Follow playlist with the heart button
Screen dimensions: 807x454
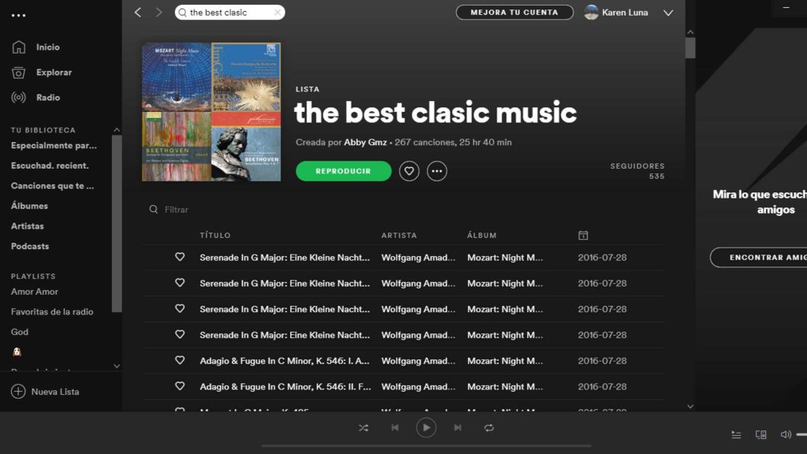click(409, 171)
